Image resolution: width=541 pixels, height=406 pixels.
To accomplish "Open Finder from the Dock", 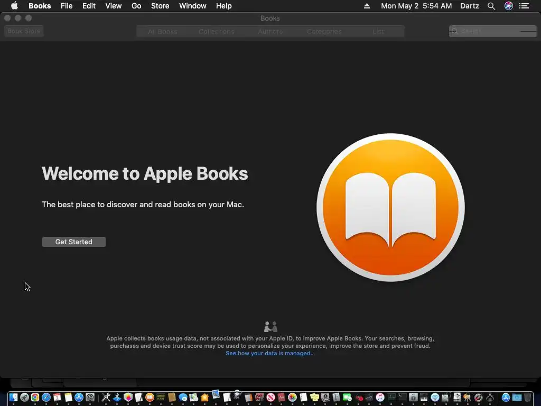I will [x=13, y=398].
